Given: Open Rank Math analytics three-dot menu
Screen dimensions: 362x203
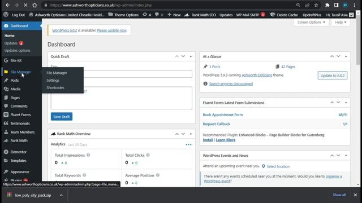Looking at the screenshot, I should coord(188,144).
